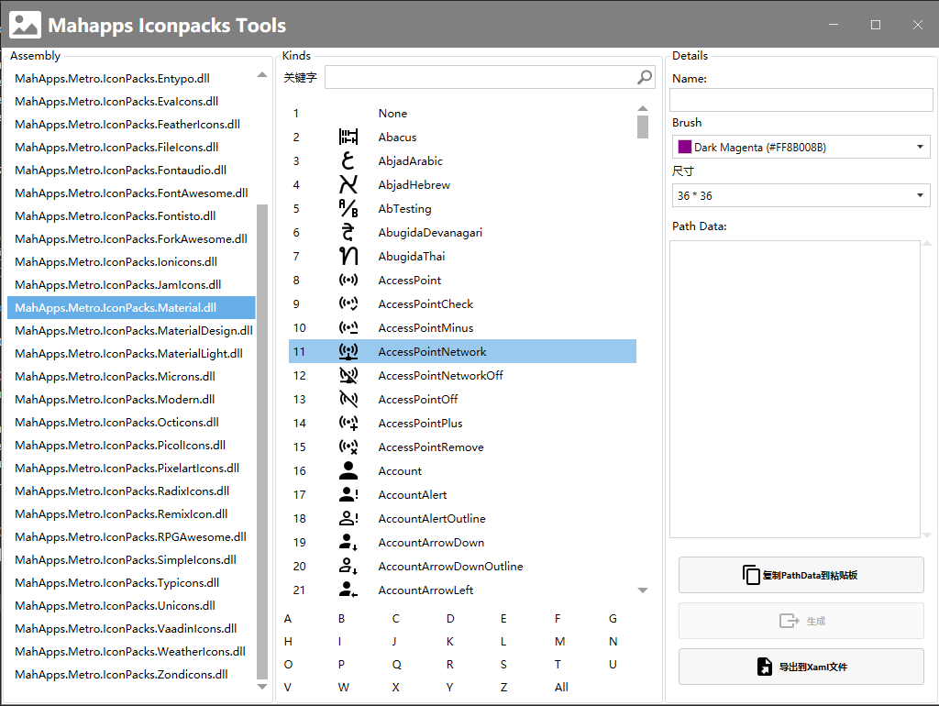Open the 尺寸 size dropdown
This screenshot has width=939, height=706.
(922, 194)
